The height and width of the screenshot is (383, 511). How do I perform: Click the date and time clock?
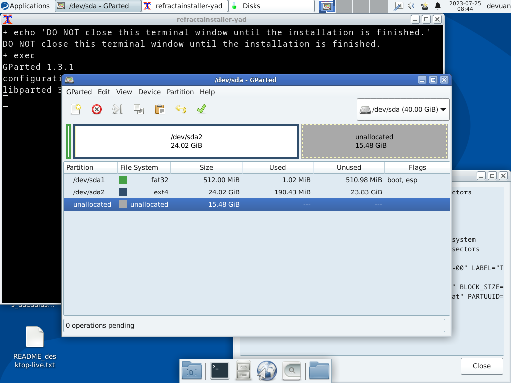coord(465,6)
